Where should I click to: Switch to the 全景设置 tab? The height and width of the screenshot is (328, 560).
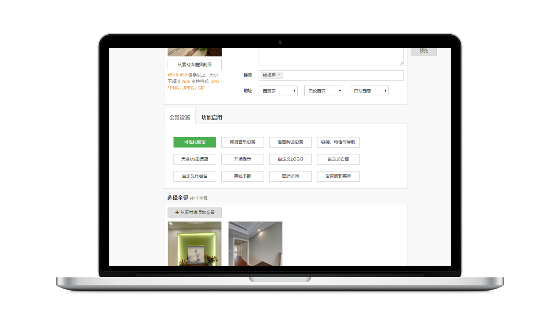180,117
